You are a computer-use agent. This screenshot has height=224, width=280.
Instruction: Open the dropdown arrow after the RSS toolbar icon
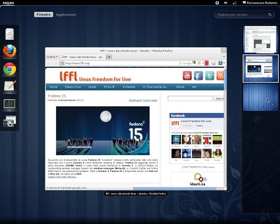203,63
